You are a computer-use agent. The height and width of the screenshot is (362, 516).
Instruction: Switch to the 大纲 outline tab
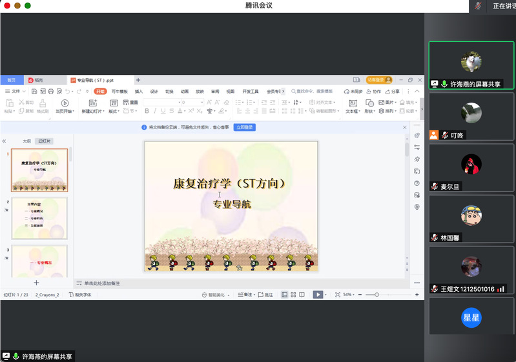[26, 141]
